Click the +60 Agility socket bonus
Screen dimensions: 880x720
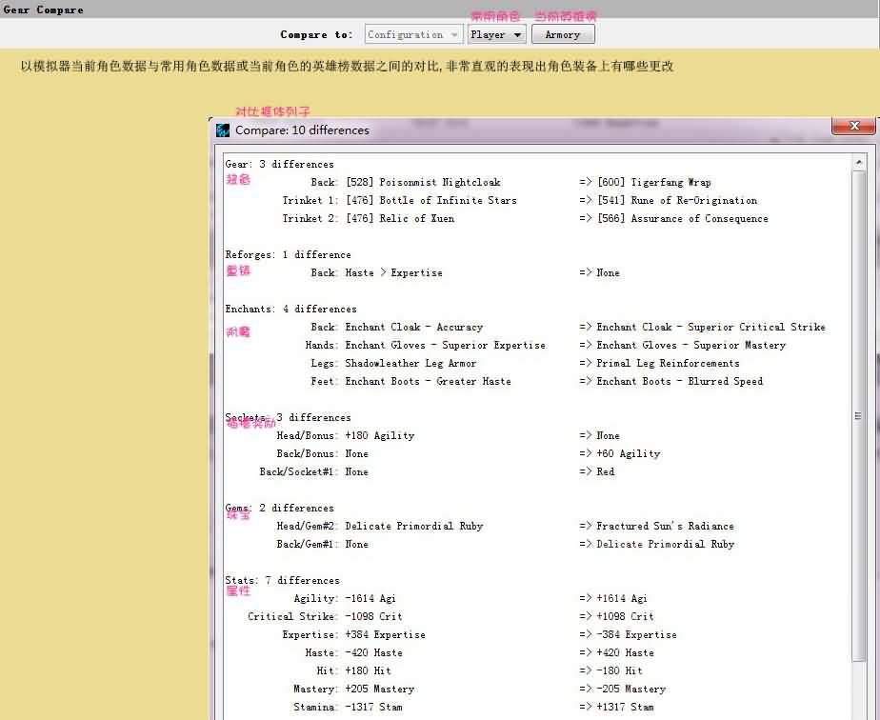(x=629, y=453)
